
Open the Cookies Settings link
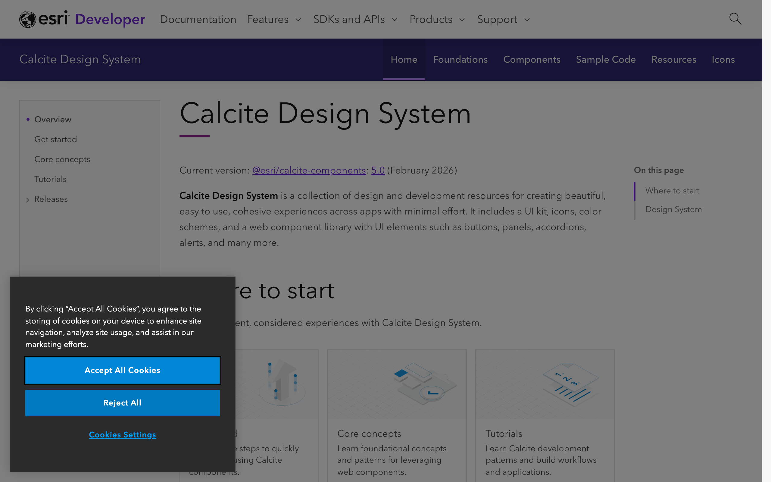122,434
